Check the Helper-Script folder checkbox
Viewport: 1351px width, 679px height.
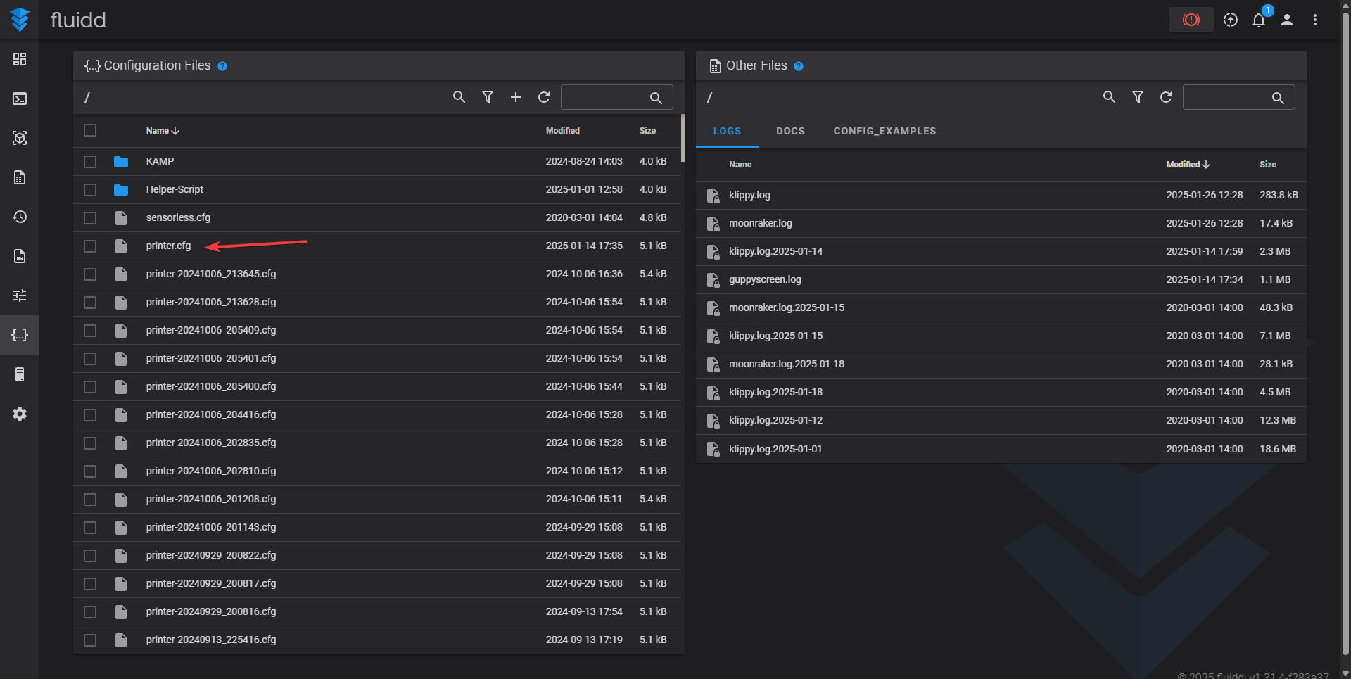pos(90,190)
